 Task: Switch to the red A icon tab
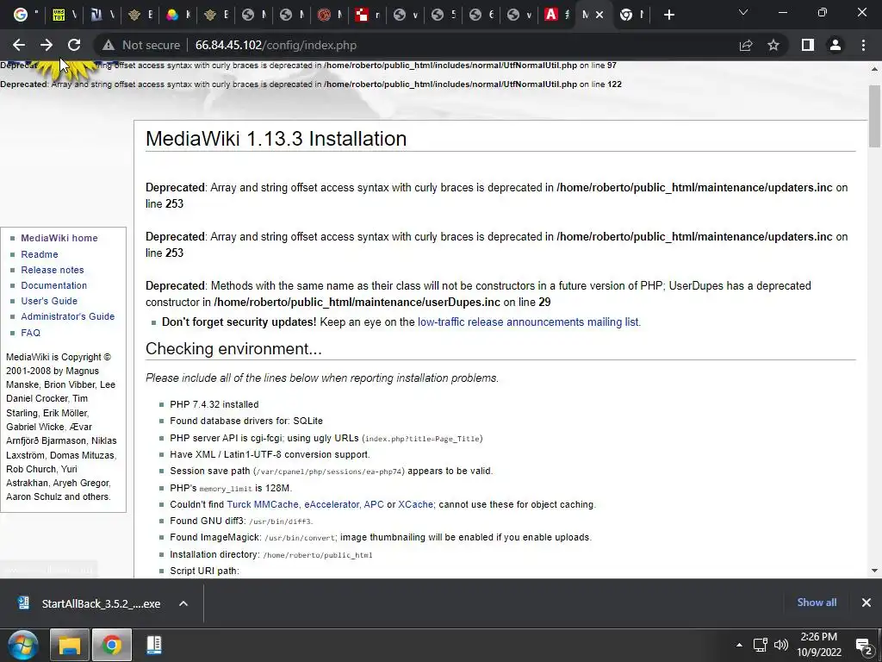(557, 16)
